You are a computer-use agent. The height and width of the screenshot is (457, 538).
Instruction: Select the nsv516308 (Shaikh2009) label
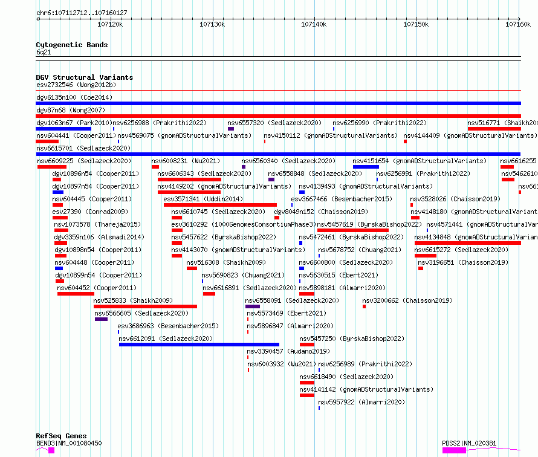coord(227,262)
